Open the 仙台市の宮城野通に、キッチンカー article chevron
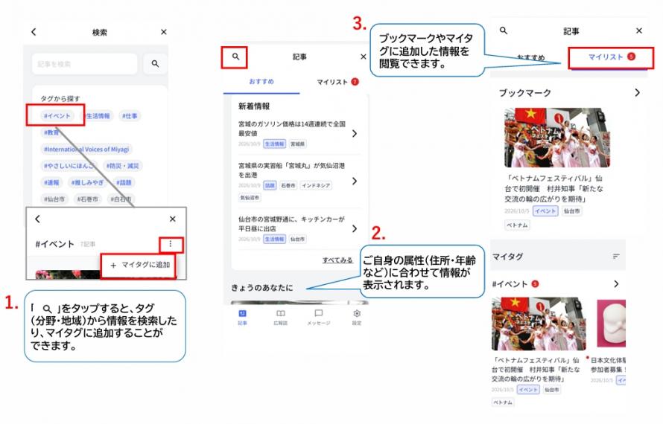 point(355,228)
